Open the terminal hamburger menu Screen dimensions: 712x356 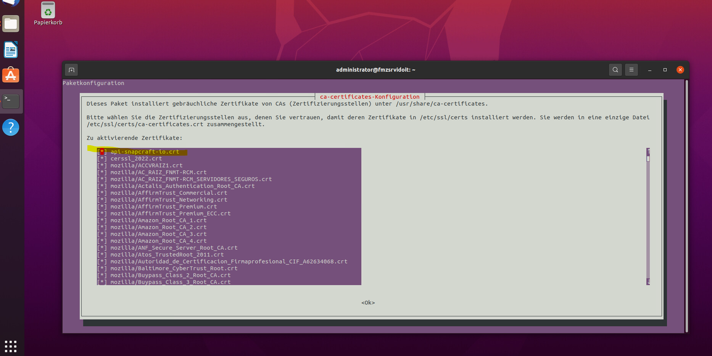pyautogui.click(x=631, y=70)
